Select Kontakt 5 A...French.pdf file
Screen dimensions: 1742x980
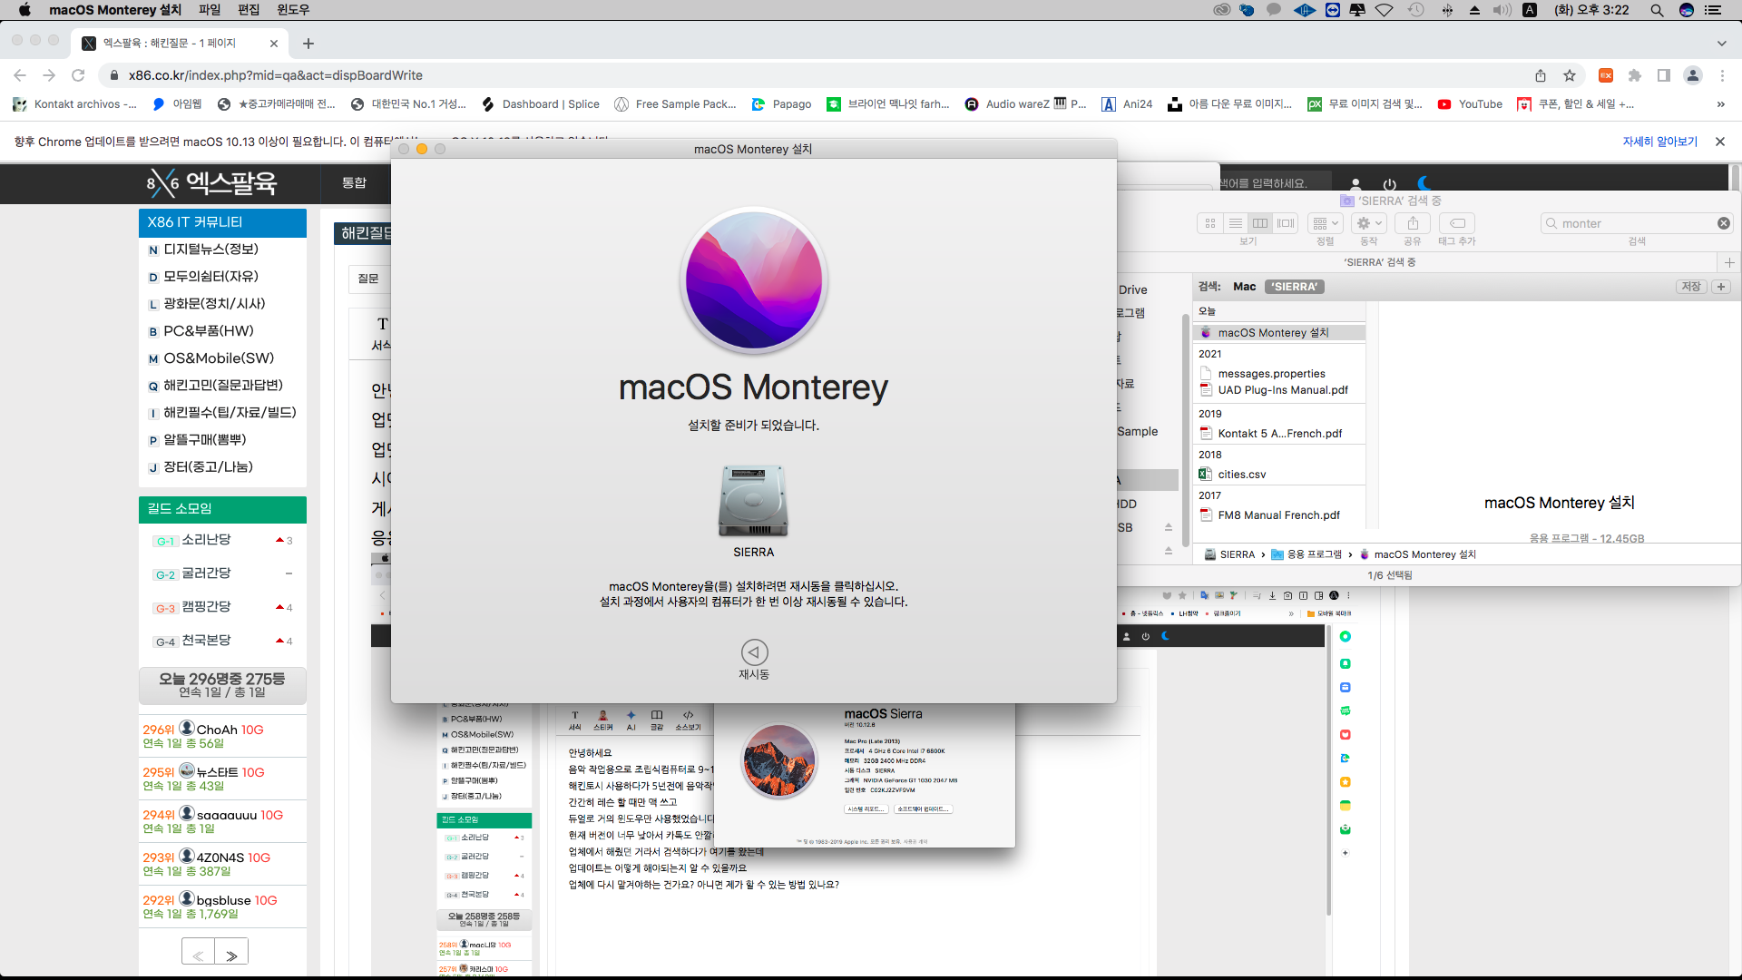1279,434
